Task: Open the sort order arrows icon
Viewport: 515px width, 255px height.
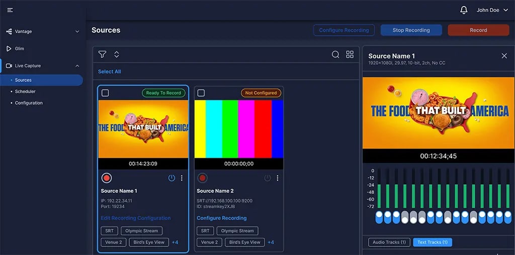Action: coord(116,54)
